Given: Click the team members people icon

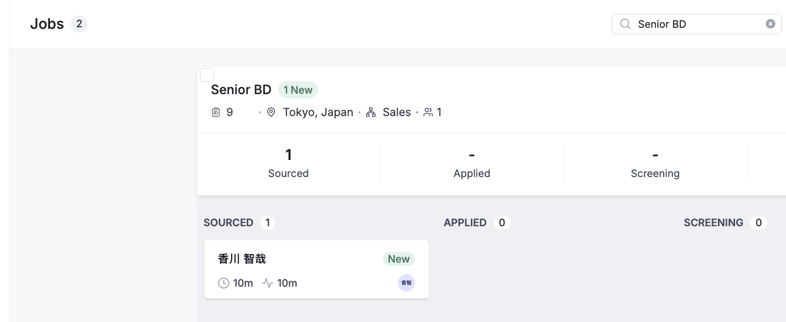Looking at the screenshot, I should [428, 112].
